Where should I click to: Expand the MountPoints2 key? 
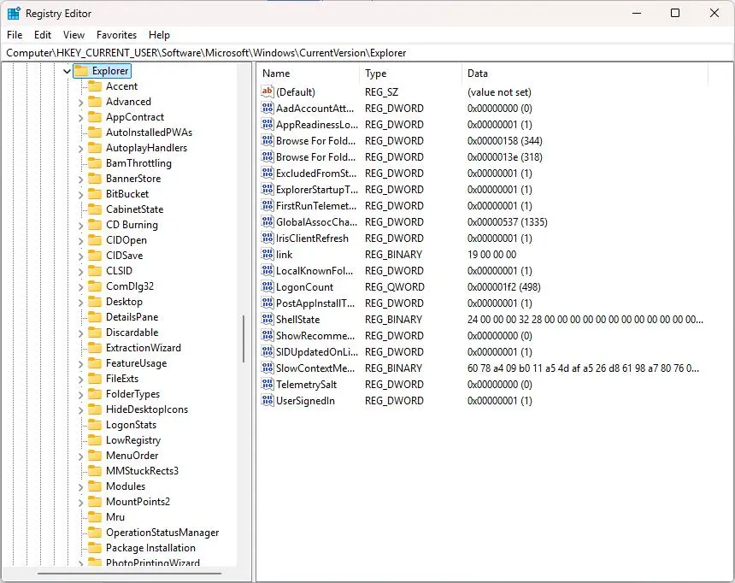(x=80, y=503)
